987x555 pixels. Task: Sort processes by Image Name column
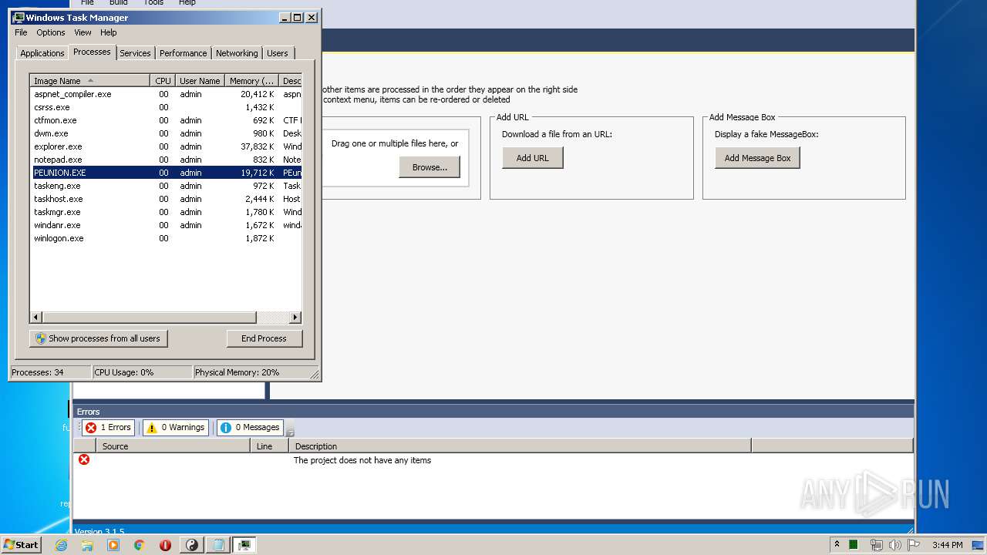coord(89,81)
